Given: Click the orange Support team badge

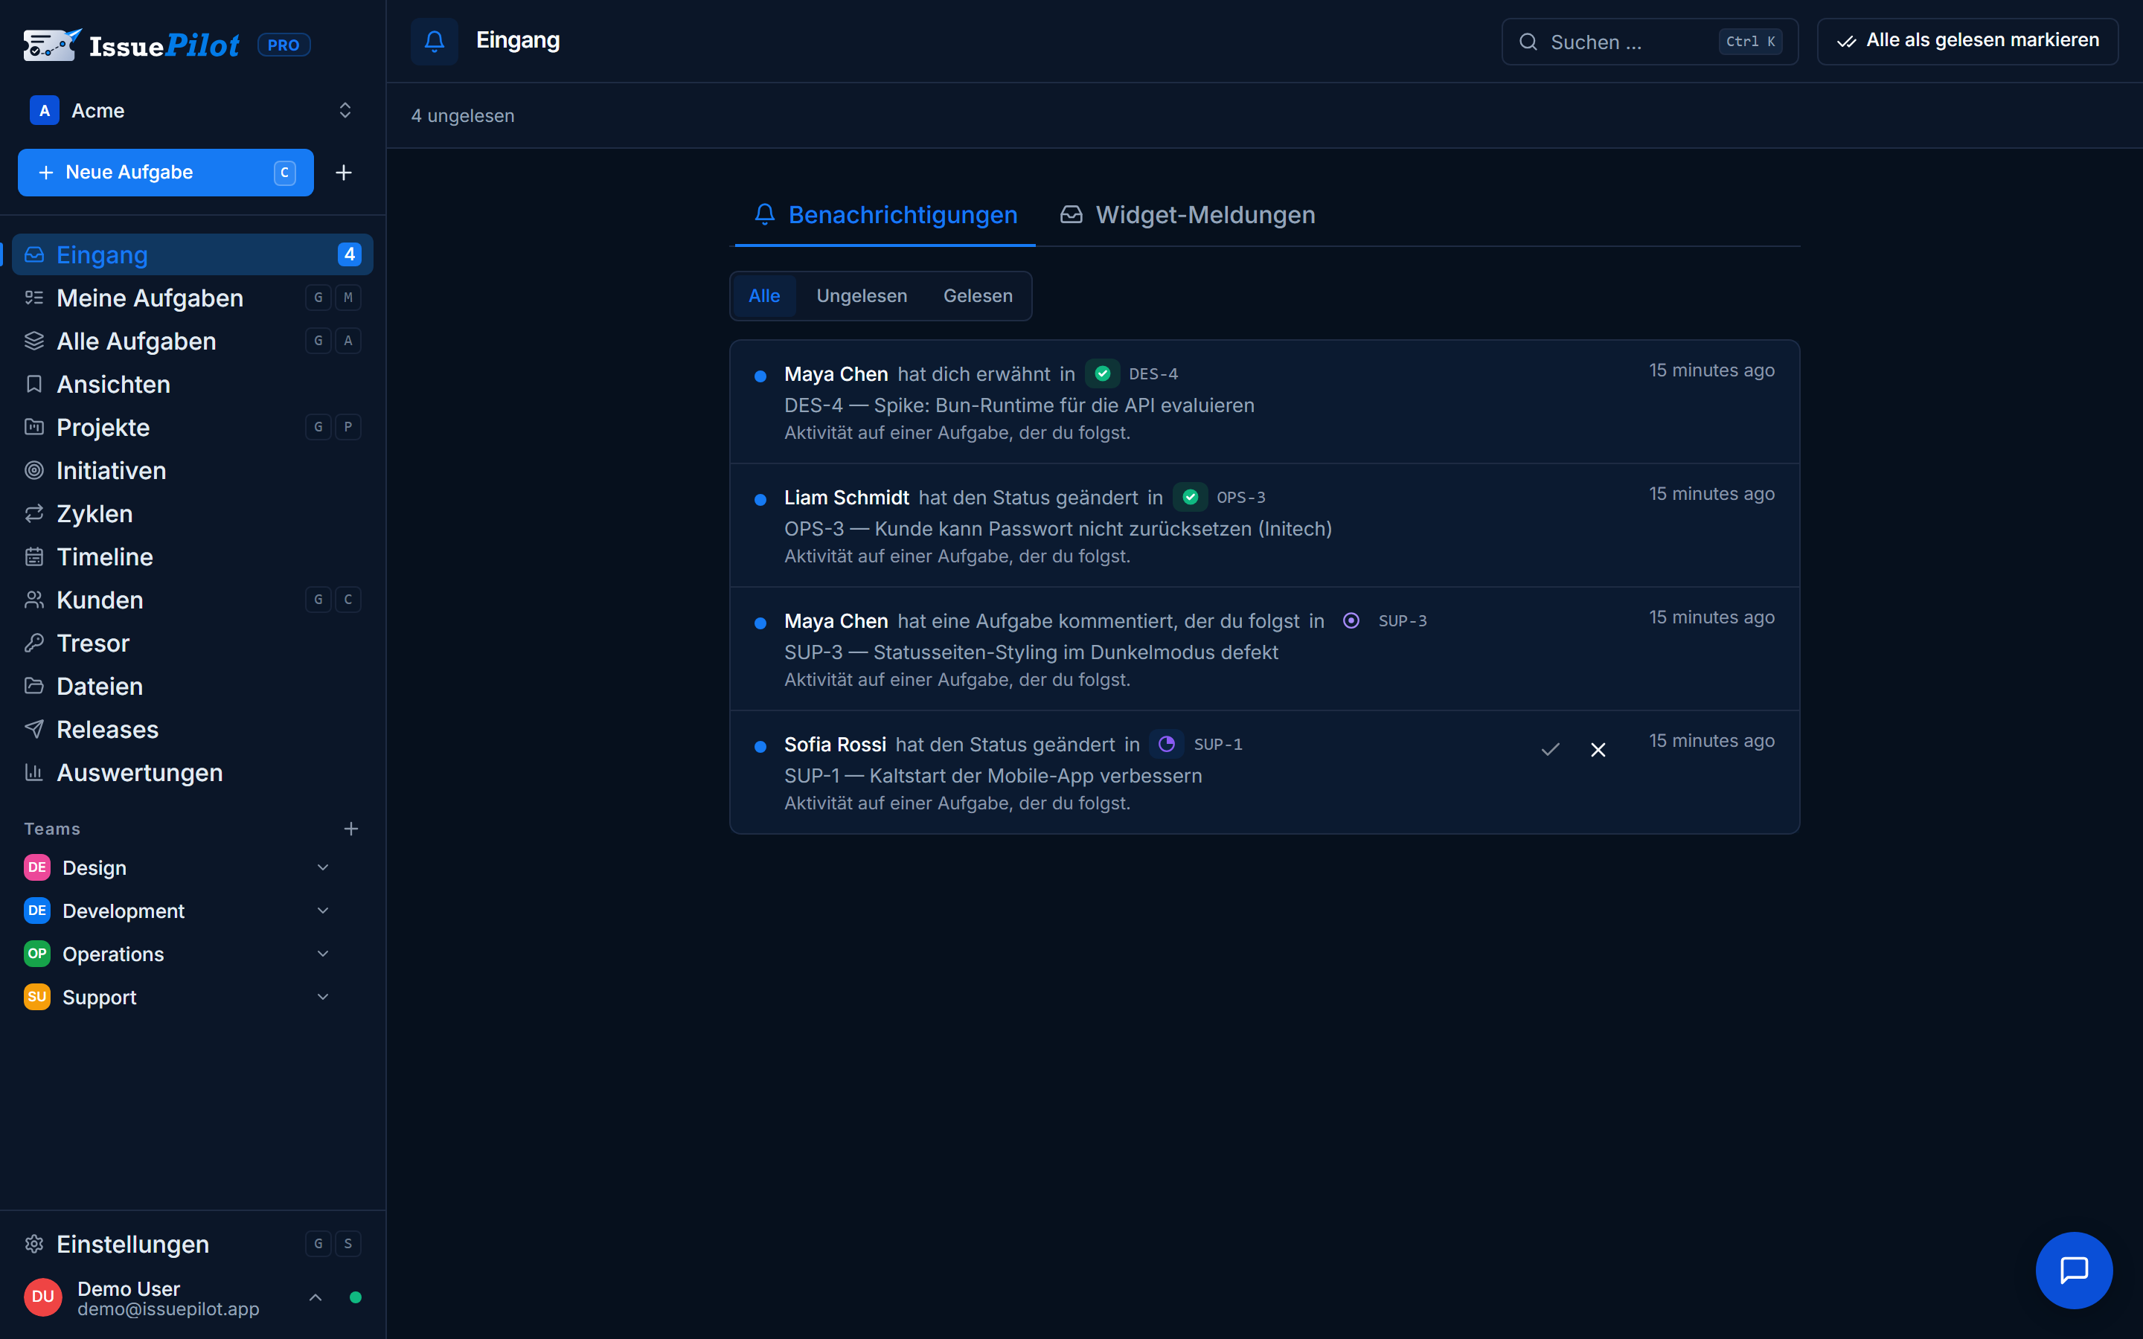Looking at the screenshot, I should click(x=36, y=997).
